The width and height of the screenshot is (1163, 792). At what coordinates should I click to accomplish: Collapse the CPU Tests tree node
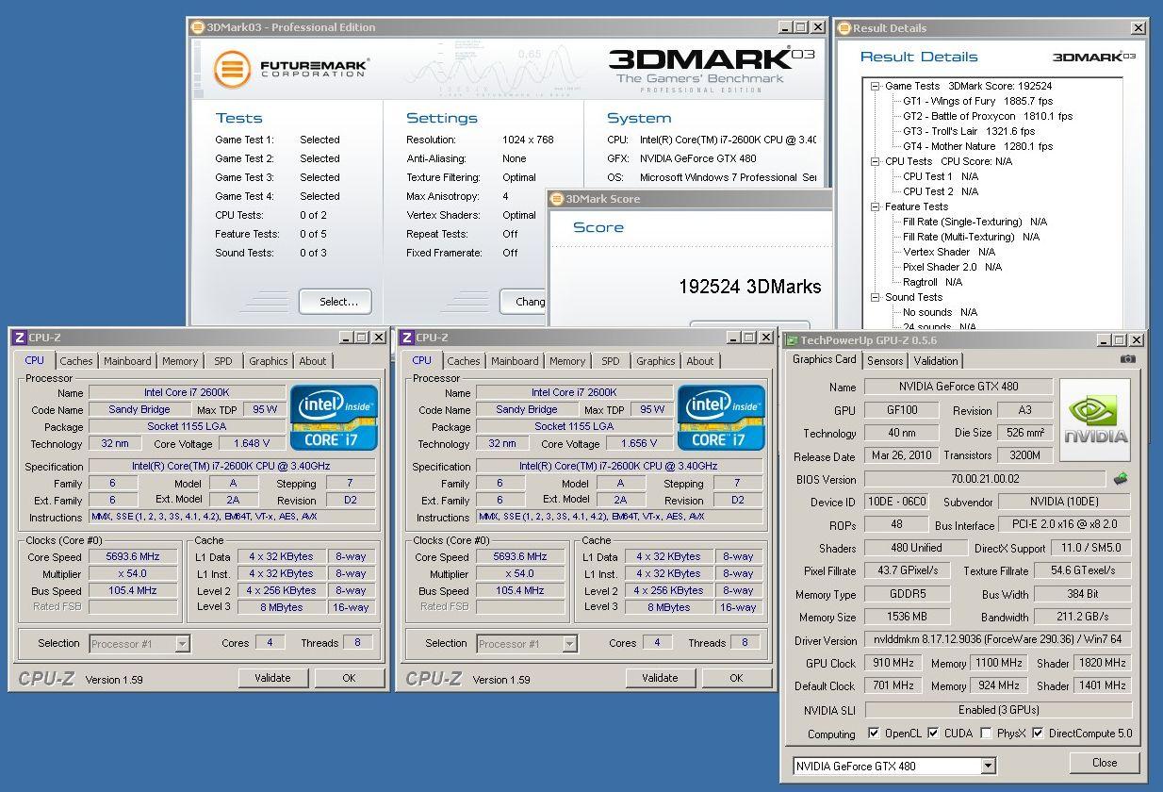[x=876, y=161]
